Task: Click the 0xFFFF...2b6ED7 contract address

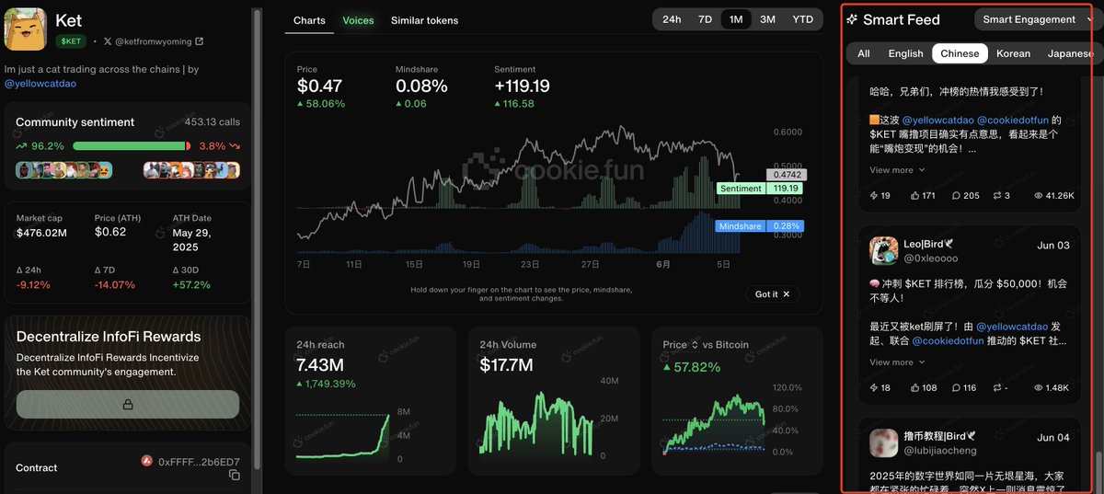Action: [x=199, y=462]
